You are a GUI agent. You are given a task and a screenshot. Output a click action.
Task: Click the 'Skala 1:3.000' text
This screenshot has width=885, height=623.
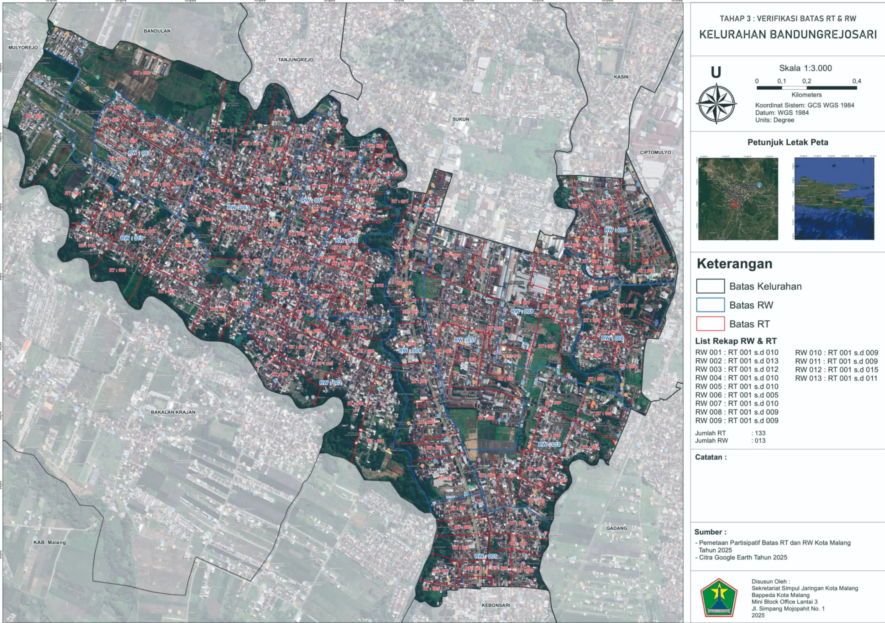805,68
